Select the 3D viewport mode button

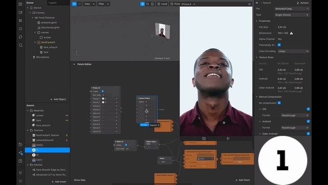(x=74, y=4)
